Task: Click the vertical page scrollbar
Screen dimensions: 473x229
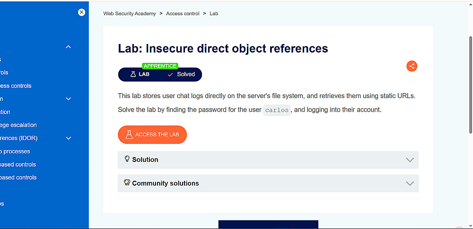Action: pyautogui.click(x=471, y=85)
